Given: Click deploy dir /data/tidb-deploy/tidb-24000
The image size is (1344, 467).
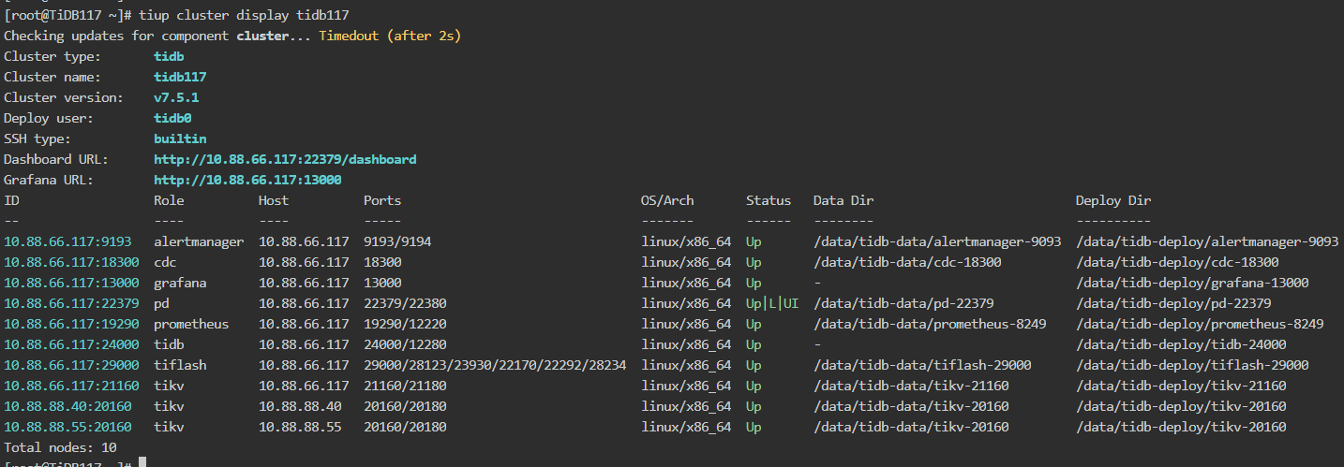Looking at the screenshot, I should coord(1181,344).
